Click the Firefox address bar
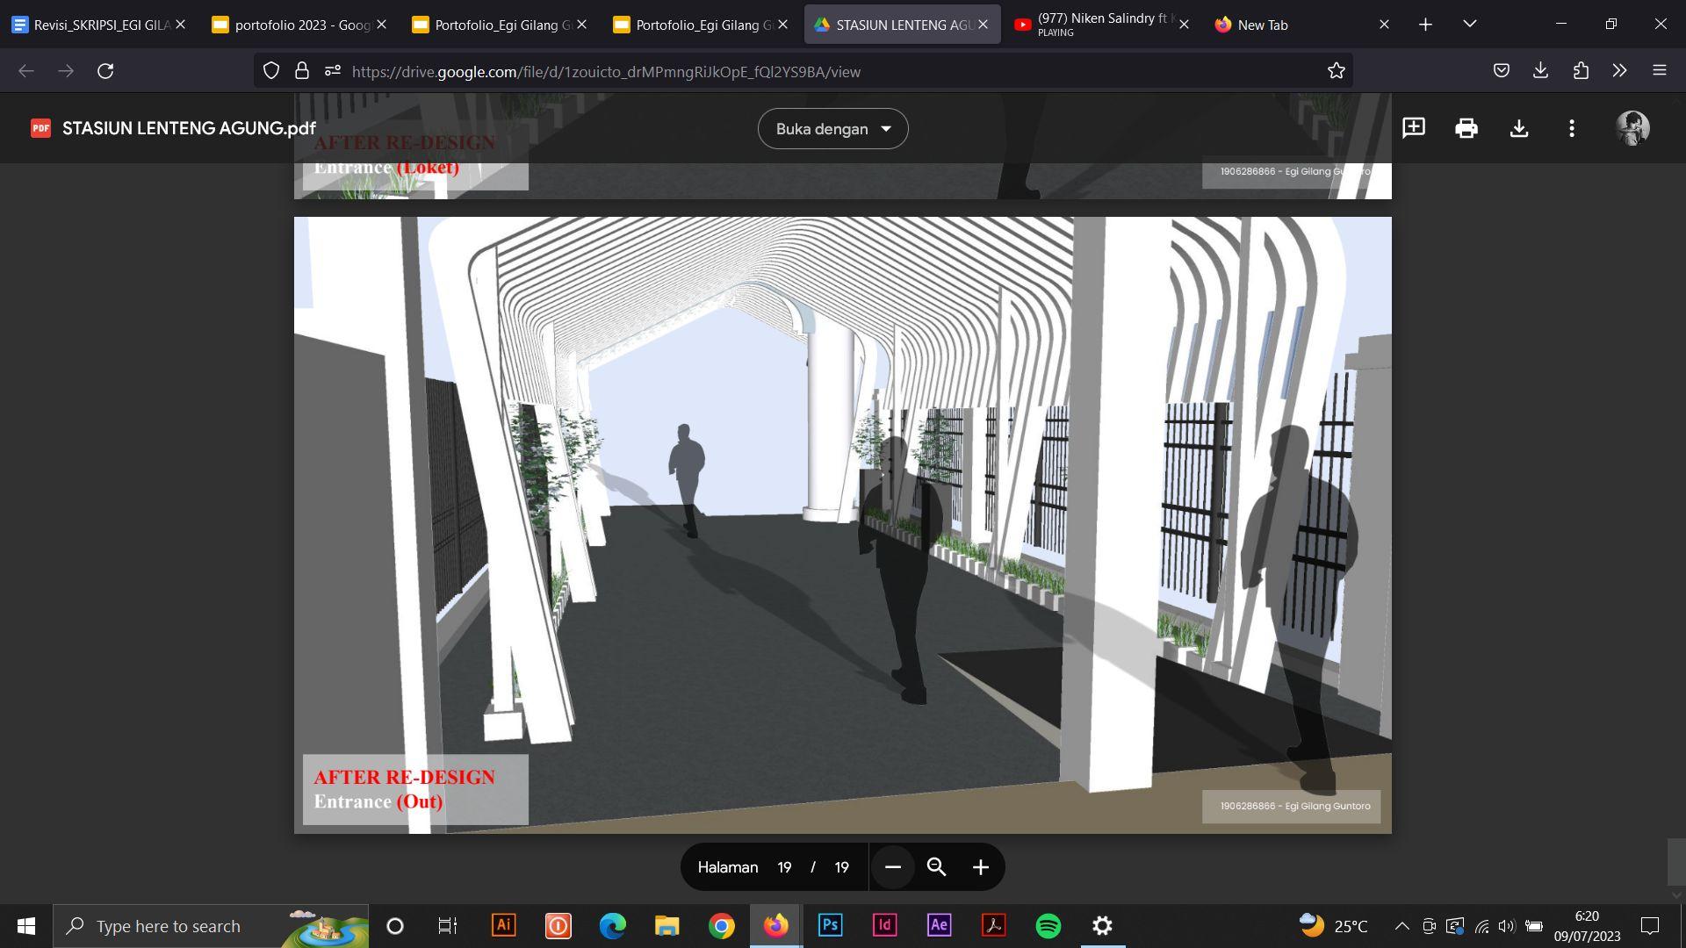Image resolution: width=1686 pixels, height=948 pixels. [x=790, y=71]
